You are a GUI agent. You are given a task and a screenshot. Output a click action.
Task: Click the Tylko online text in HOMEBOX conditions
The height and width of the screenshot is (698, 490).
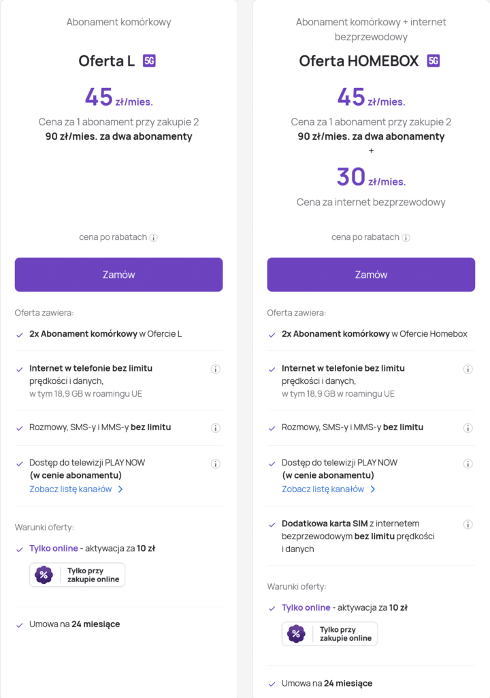pos(306,607)
